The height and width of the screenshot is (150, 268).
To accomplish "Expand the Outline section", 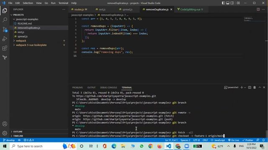I will (39, 132).
